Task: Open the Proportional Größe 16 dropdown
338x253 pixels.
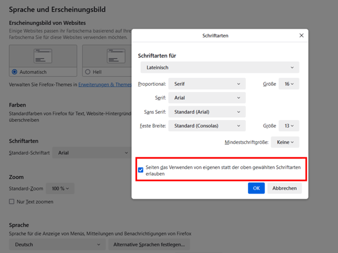Action: point(289,84)
